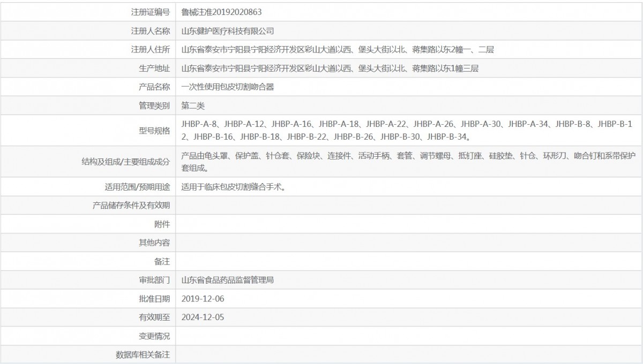Click composition text starting 产品由龟头罩
The width and height of the screenshot is (643, 364).
(407, 161)
